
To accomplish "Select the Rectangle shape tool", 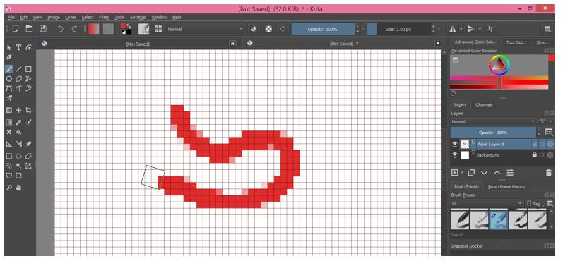I will click(x=28, y=69).
